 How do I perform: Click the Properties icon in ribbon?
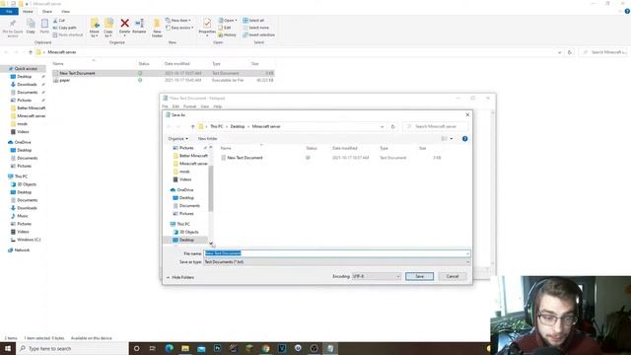[207, 27]
